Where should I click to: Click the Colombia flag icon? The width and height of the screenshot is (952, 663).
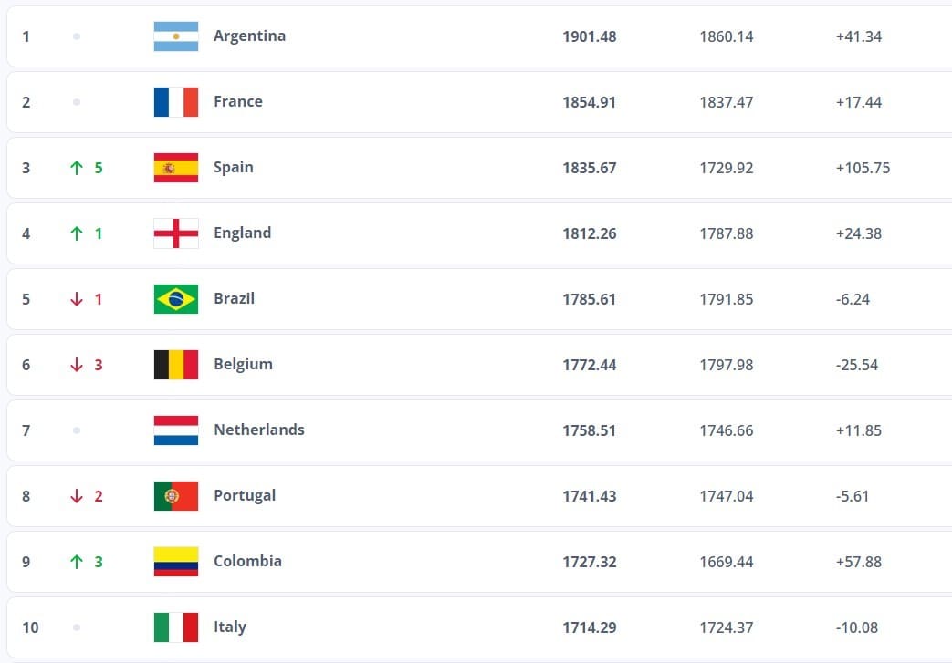[176, 562]
